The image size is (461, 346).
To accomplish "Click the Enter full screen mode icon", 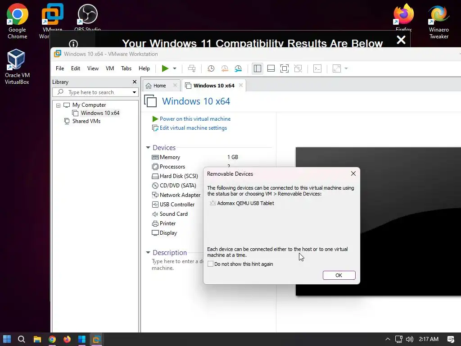I will click(x=285, y=68).
